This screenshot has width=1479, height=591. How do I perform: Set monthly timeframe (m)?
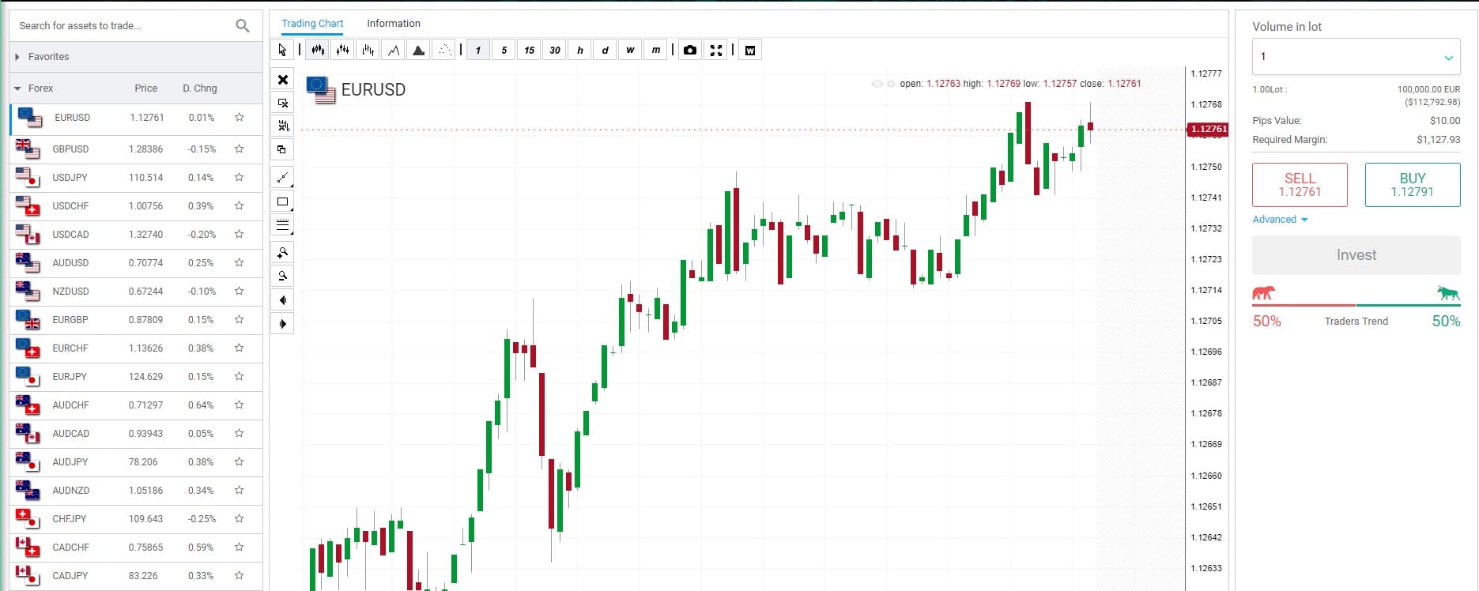pyautogui.click(x=655, y=50)
